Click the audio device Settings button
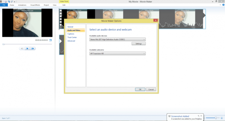This screenshot has height=121, width=225. [x=139, y=44]
